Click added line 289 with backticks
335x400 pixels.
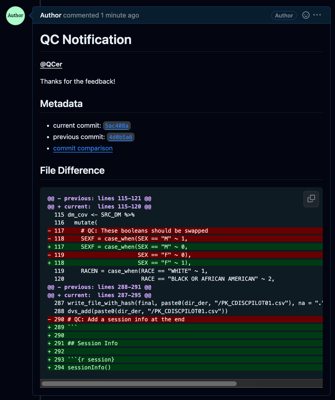coord(185,327)
